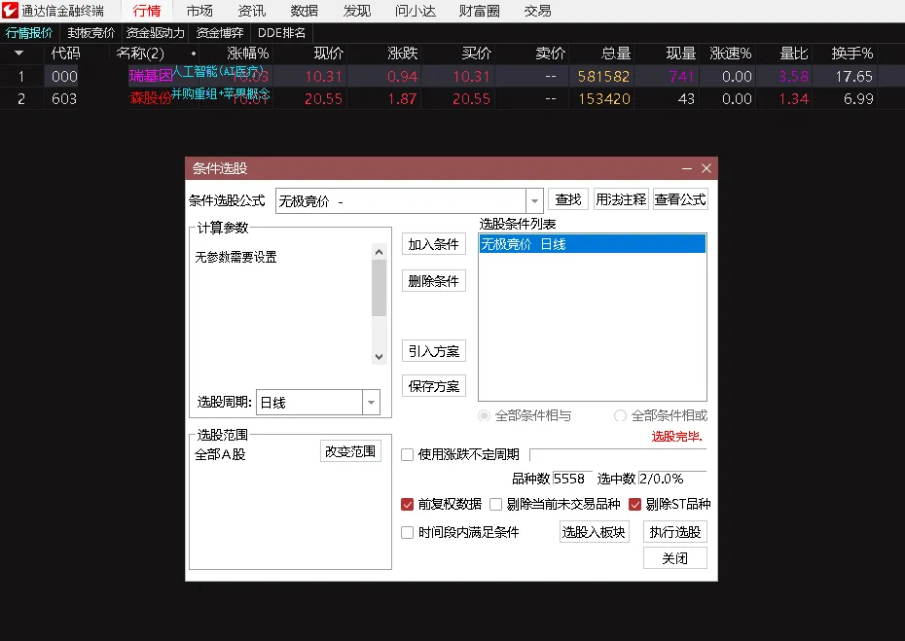The height and width of the screenshot is (641, 905).
Task: Select the stock row with code 000
Action: click(452, 76)
